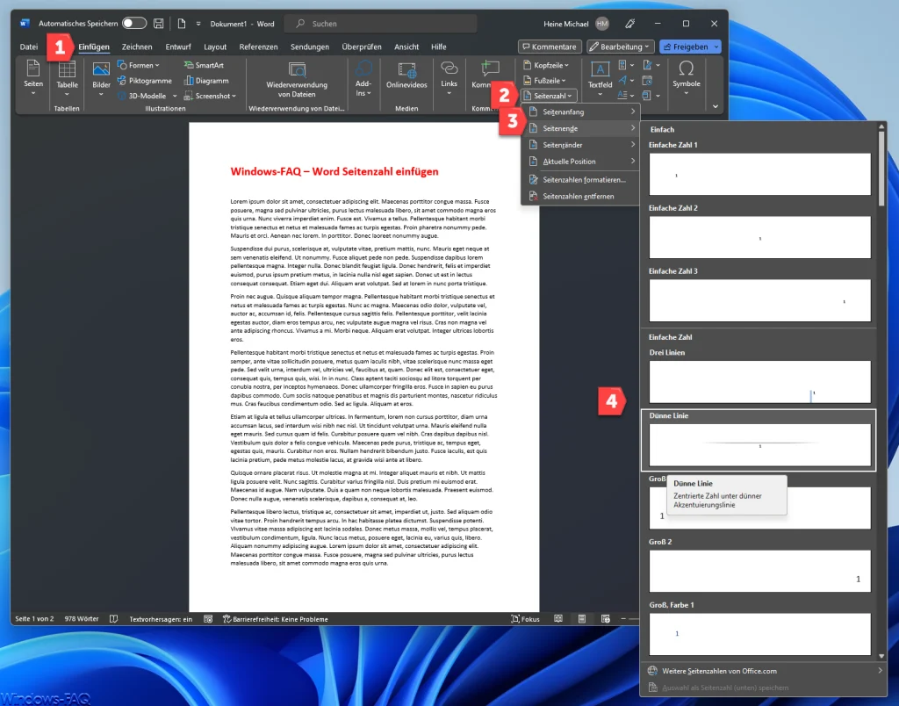Open the 3D-Modelle dropdown arrow
The height and width of the screenshot is (706, 899).
[x=175, y=97]
